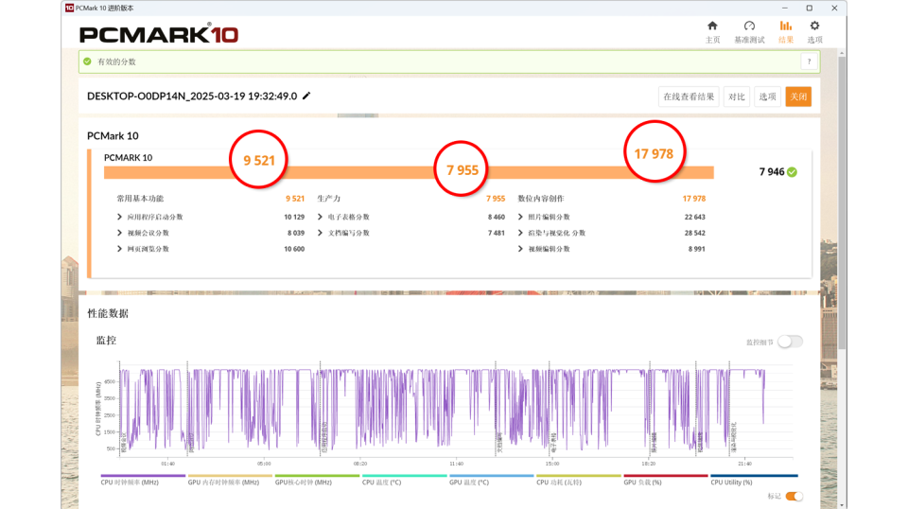Click the green check beside score 7 946

coord(793,172)
